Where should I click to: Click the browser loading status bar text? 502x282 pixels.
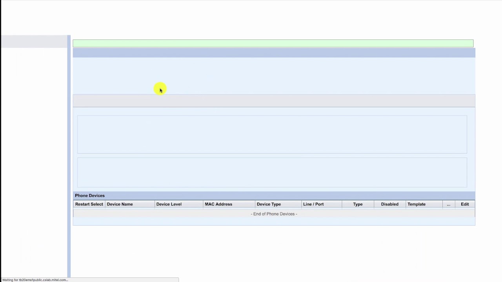pyautogui.click(x=35, y=280)
